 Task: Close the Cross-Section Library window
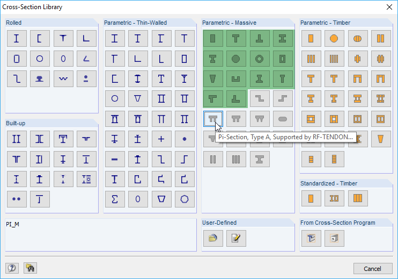click(x=389, y=7)
